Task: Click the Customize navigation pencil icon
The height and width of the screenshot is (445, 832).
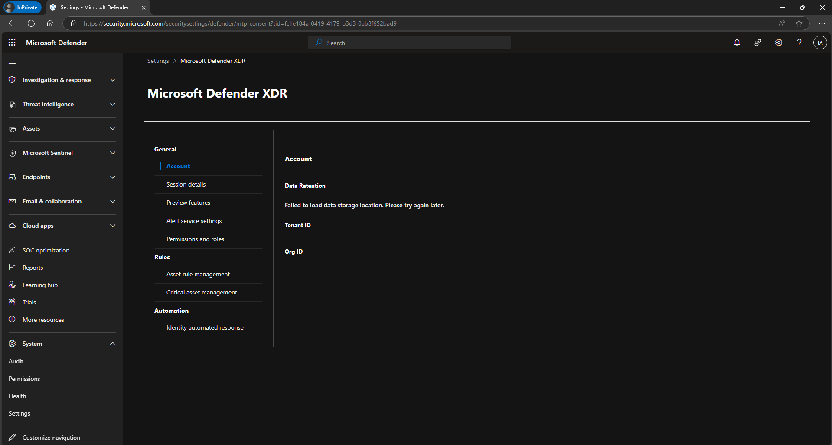Action: click(12, 437)
